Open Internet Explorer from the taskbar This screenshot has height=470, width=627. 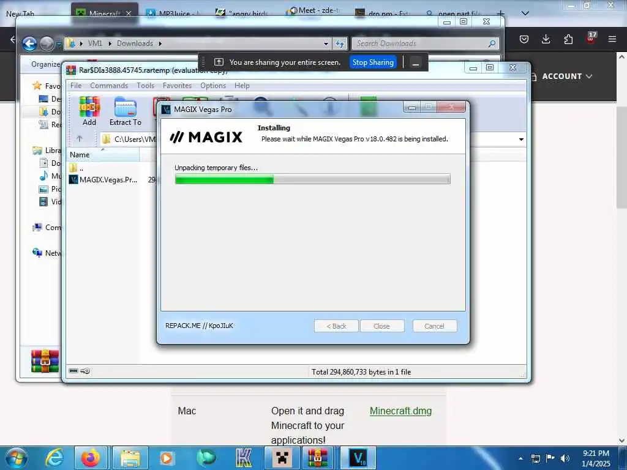pyautogui.click(x=54, y=458)
